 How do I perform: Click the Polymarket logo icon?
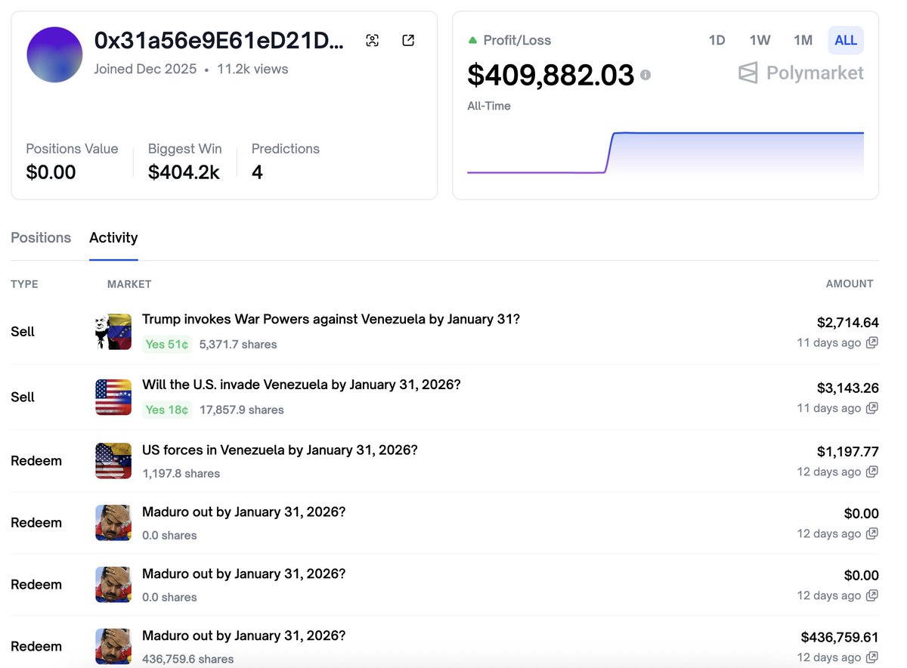pos(748,73)
